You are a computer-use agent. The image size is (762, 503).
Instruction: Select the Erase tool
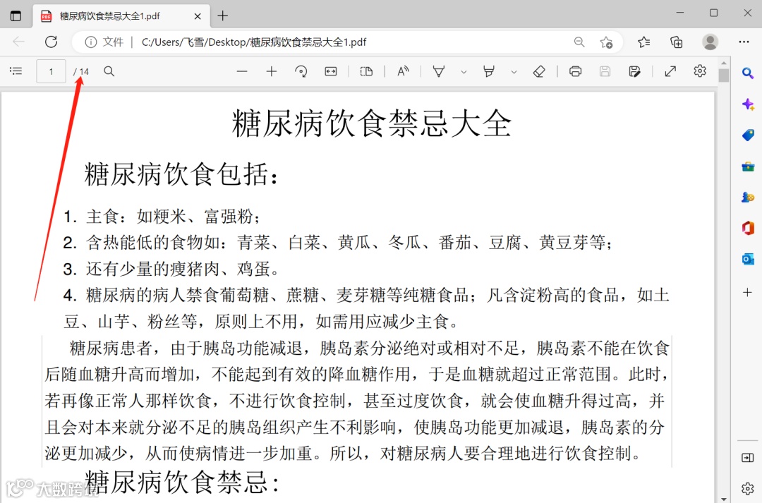coord(539,71)
